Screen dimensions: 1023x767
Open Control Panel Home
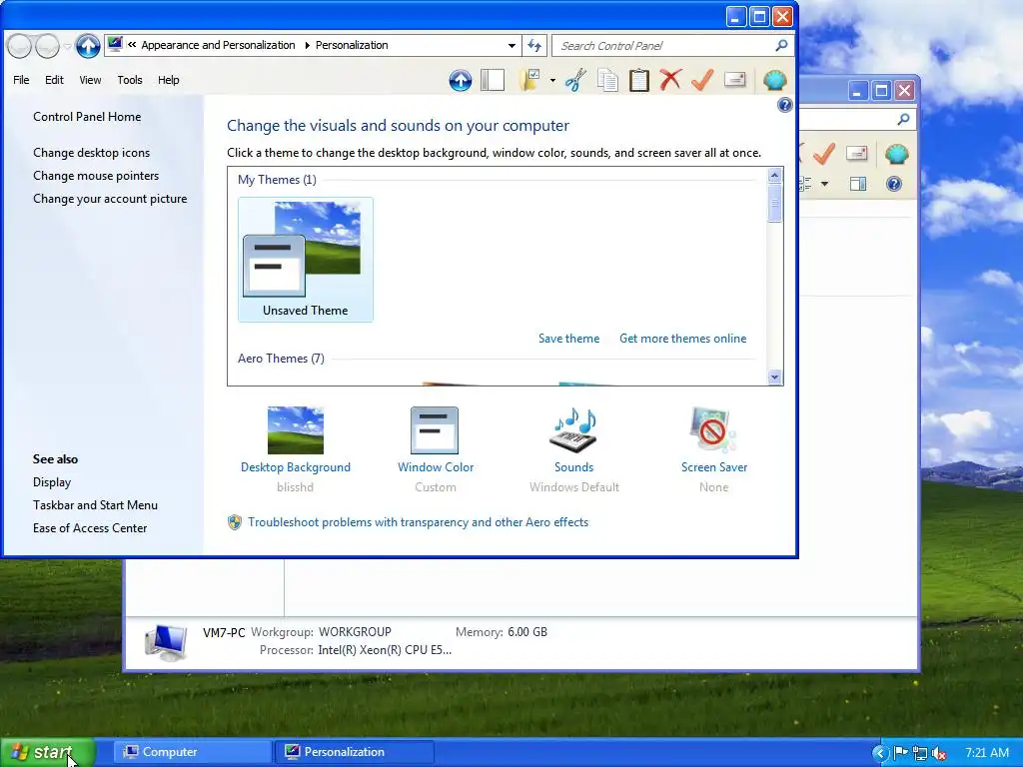tap(87, 117)
